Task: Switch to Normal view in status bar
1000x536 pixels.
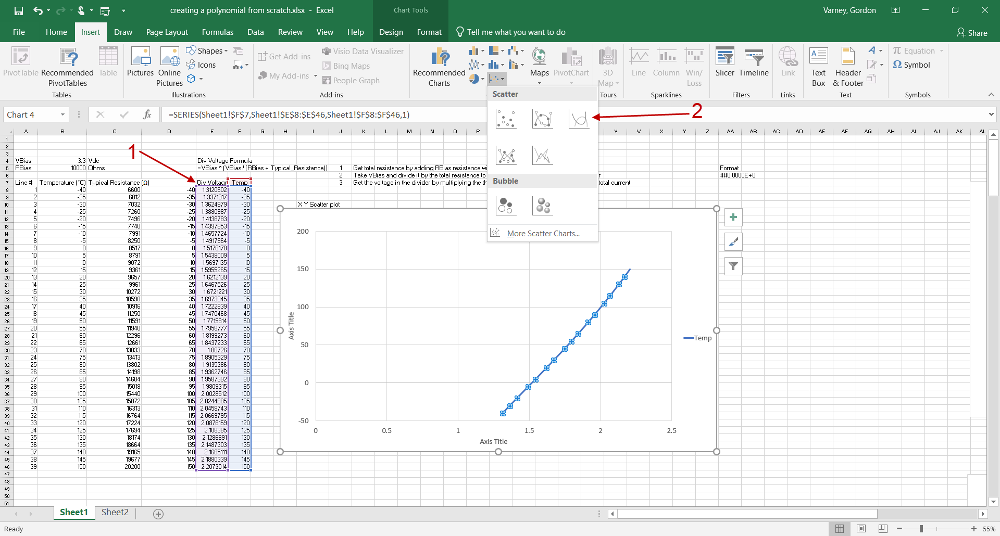Action: (840, 529)
